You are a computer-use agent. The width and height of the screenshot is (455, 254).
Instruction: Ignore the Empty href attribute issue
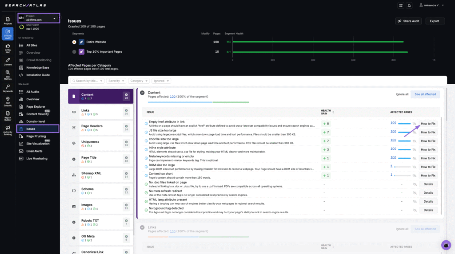415,124
